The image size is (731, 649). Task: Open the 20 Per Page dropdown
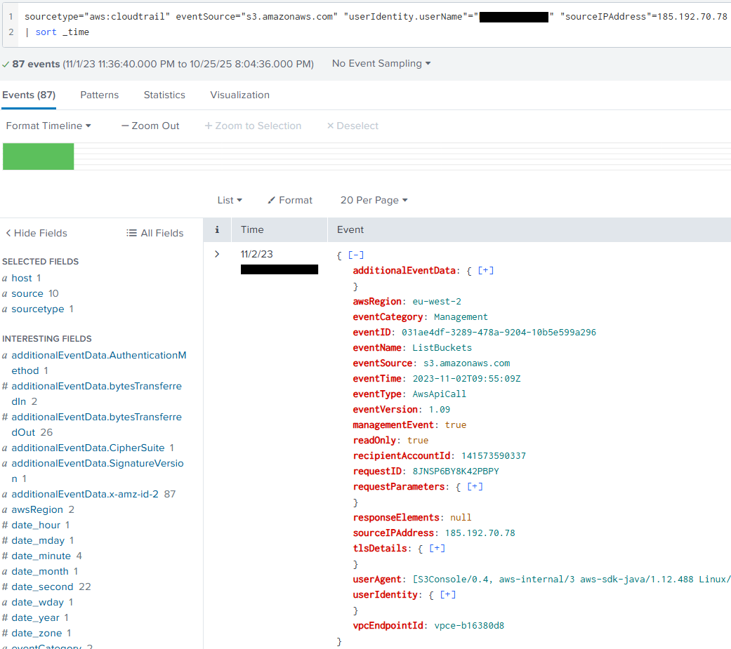(374, 200)
